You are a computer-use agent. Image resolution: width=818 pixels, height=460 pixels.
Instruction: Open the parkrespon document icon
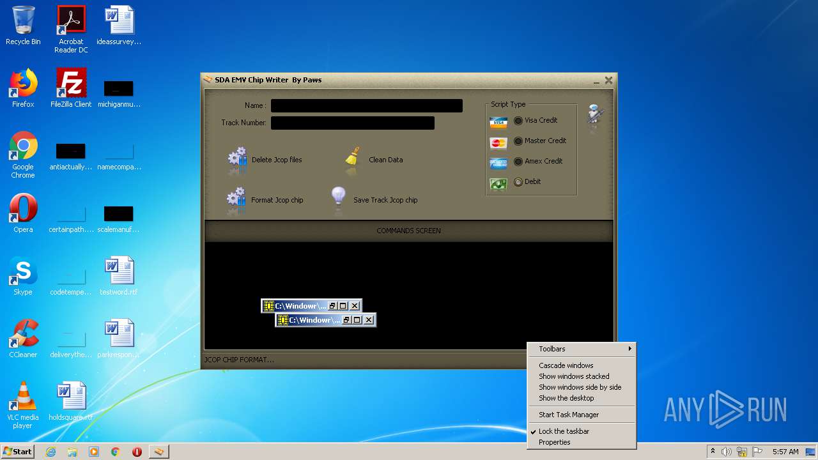tap(119, 339)
